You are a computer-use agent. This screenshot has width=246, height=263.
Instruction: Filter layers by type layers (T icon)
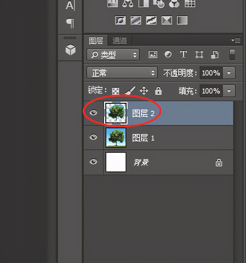[184, 54]
